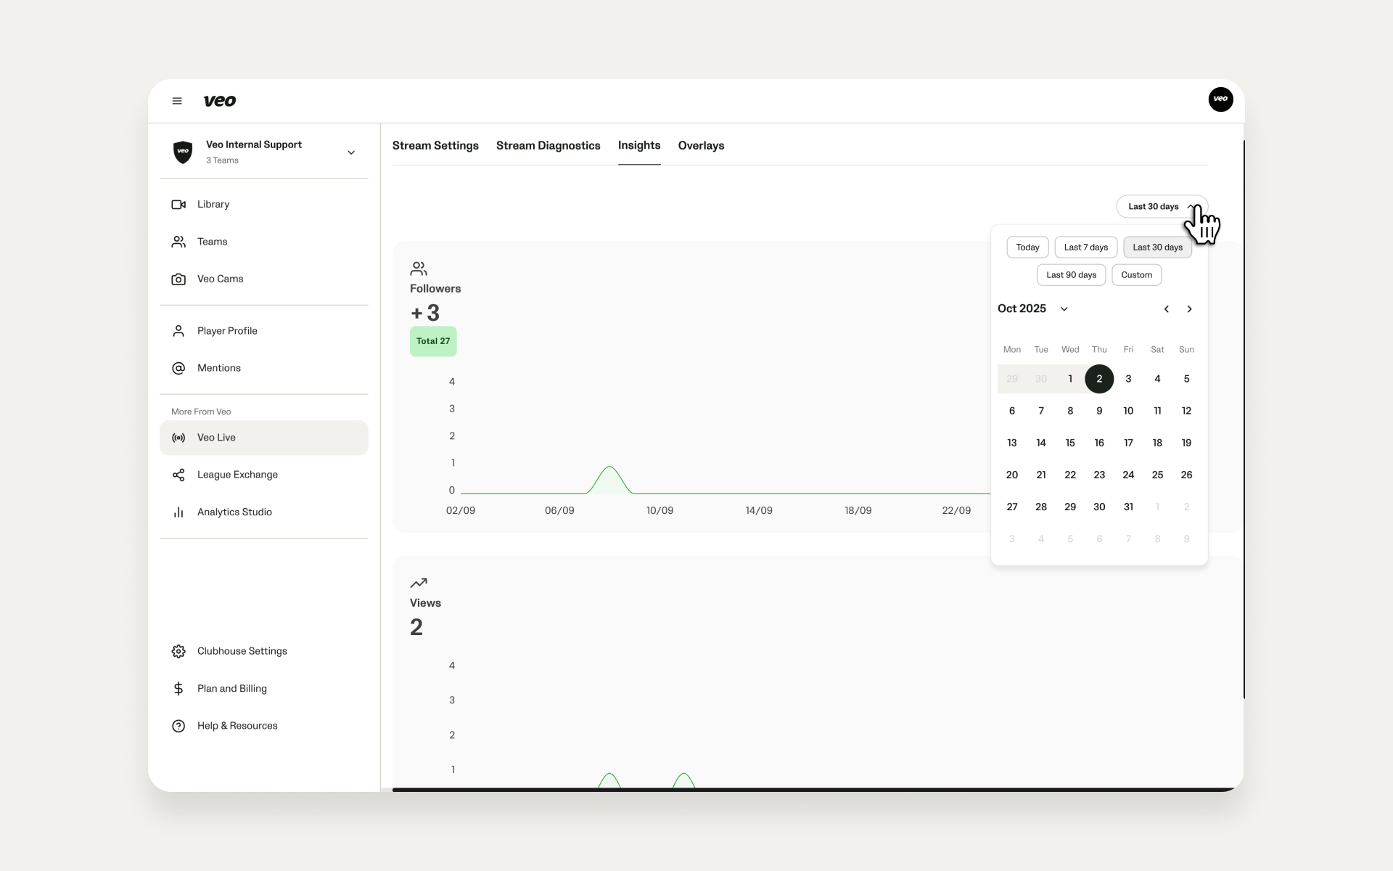Click the Veo Cams camera icon
The height and width of the screenshot is (871, 1393).
point(178,279)
